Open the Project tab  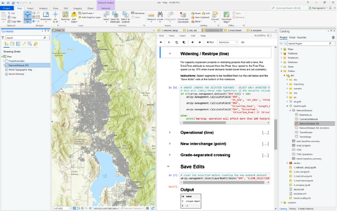[x=7, y=8]
